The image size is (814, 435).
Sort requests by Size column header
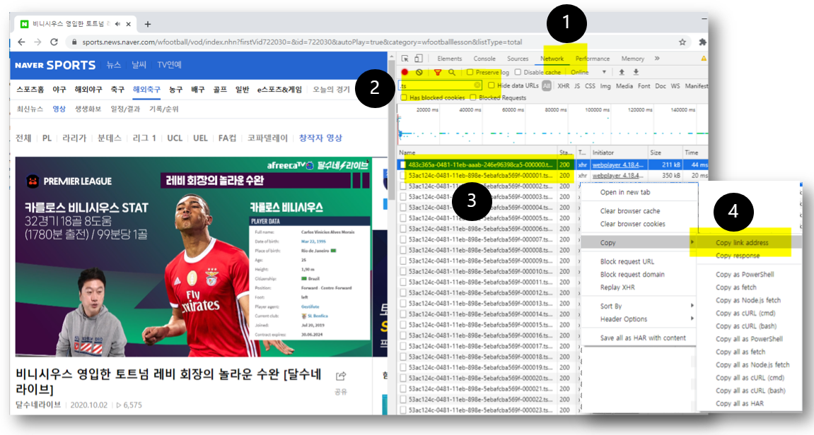[665, 153]
